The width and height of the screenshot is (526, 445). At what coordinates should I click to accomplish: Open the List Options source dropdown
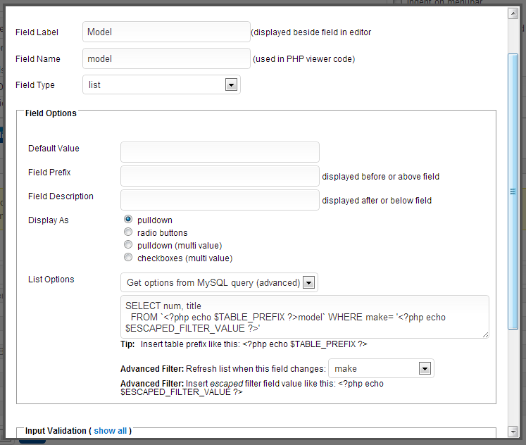(219, 283)
